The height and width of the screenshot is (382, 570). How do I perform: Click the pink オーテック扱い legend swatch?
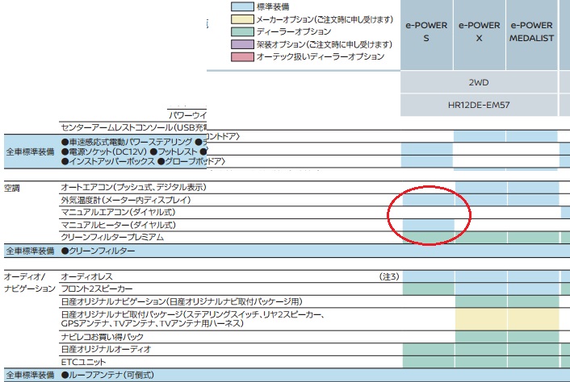coord(243,56)
